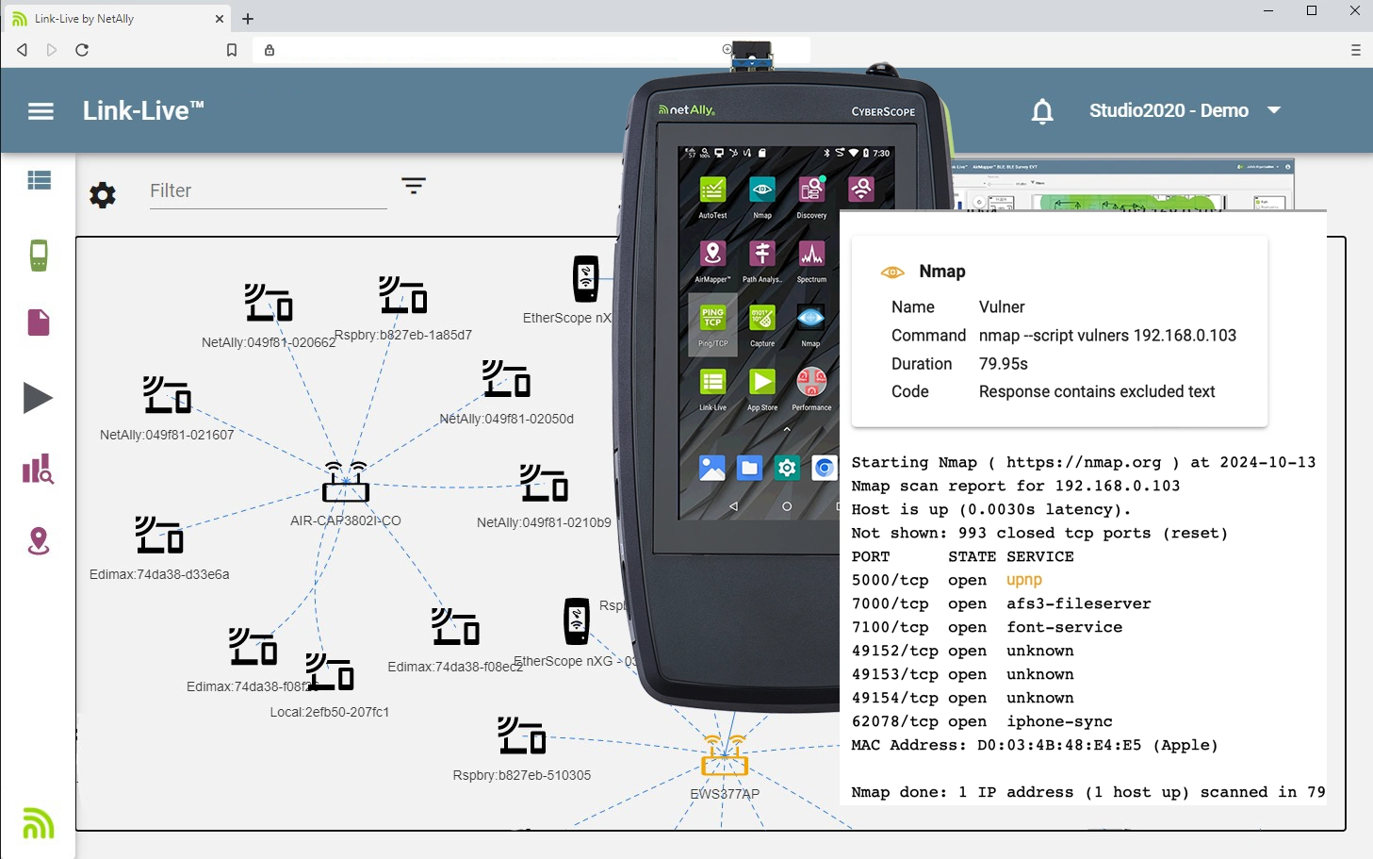Screen dimensions: 1373x859
Task: Select the Local:2efb50-207fc1 device node
Action: (x=330, y=672)
